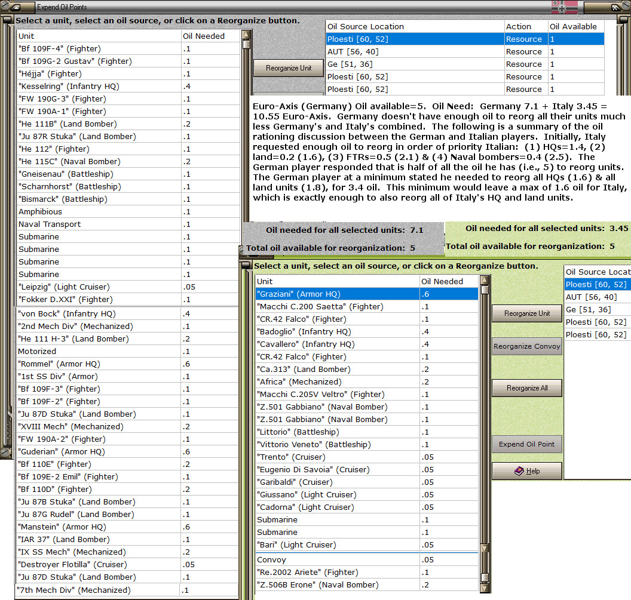Select the "Bf 110E" (Fighter) unit
Image resolution: width=631 pixels, height=600 pixels.
(x=128, y=464)
